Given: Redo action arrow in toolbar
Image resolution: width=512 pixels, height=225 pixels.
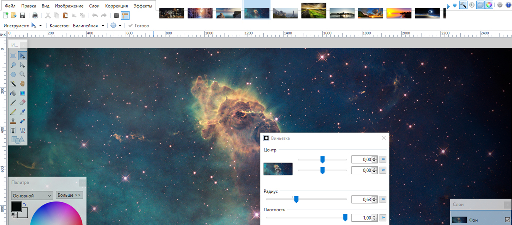Looking at the screenshot, I should (x=104, y=15).
